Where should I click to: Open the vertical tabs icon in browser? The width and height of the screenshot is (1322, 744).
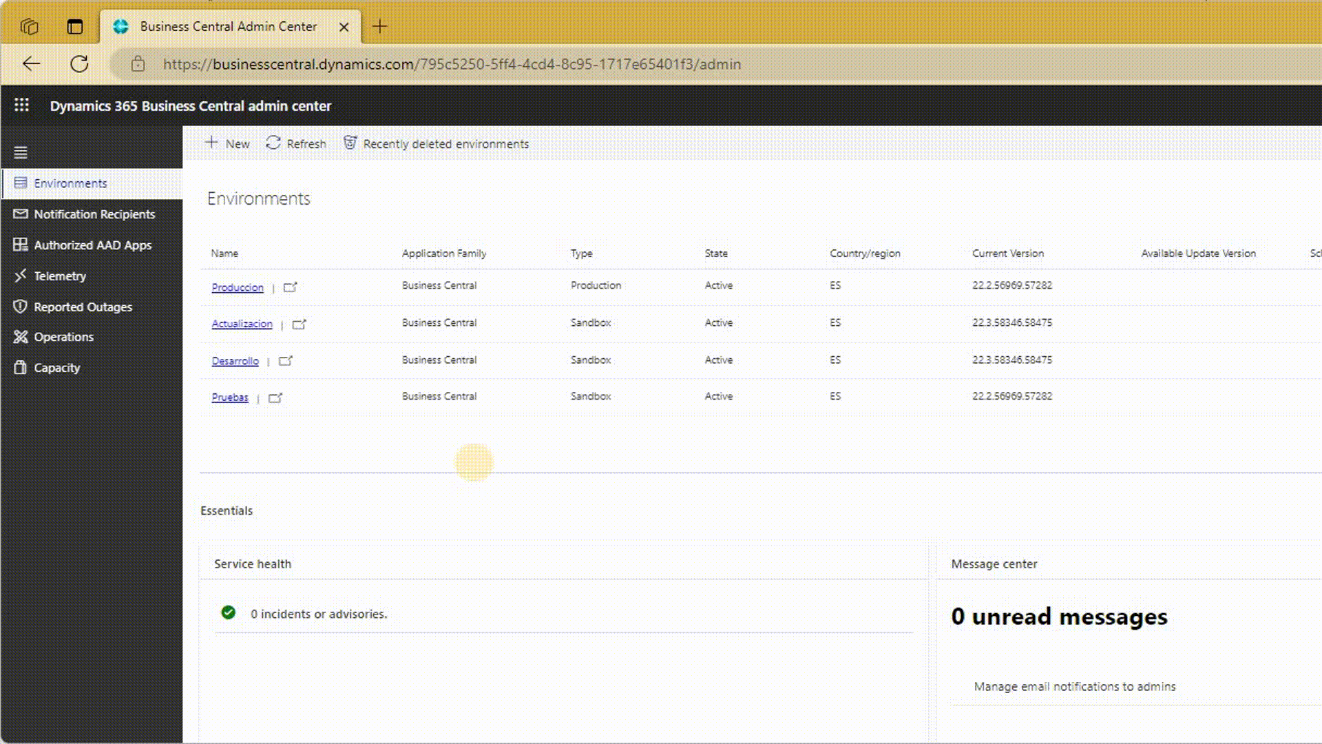74,27
